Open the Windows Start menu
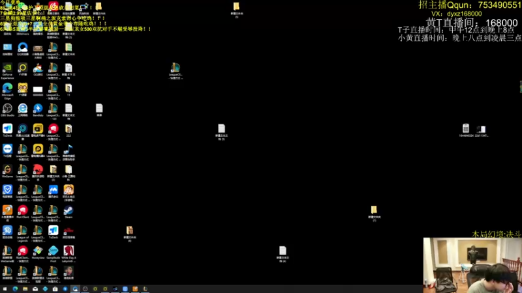522x293 pixels. pos(5,289)
